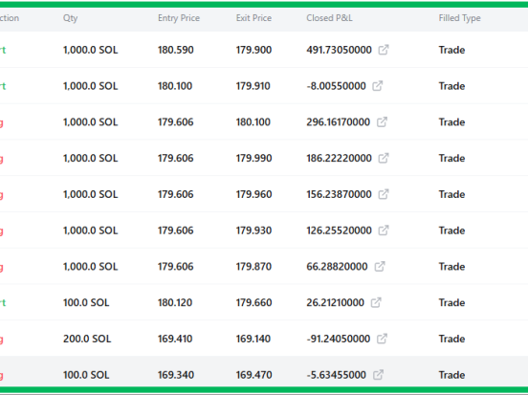Click exit price 169.140
528x395 pixels.
pyautogui.click(x=253, y=339)
